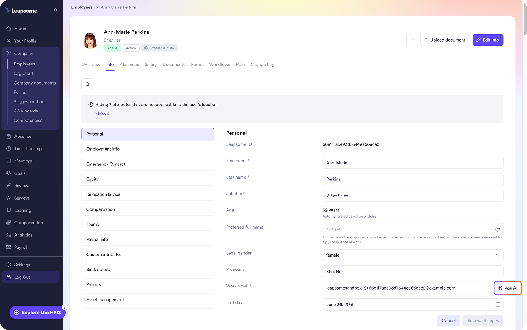527x330 pixels.
Task: Collapse the sidebar with double chevron
Action: pos(56,10)
